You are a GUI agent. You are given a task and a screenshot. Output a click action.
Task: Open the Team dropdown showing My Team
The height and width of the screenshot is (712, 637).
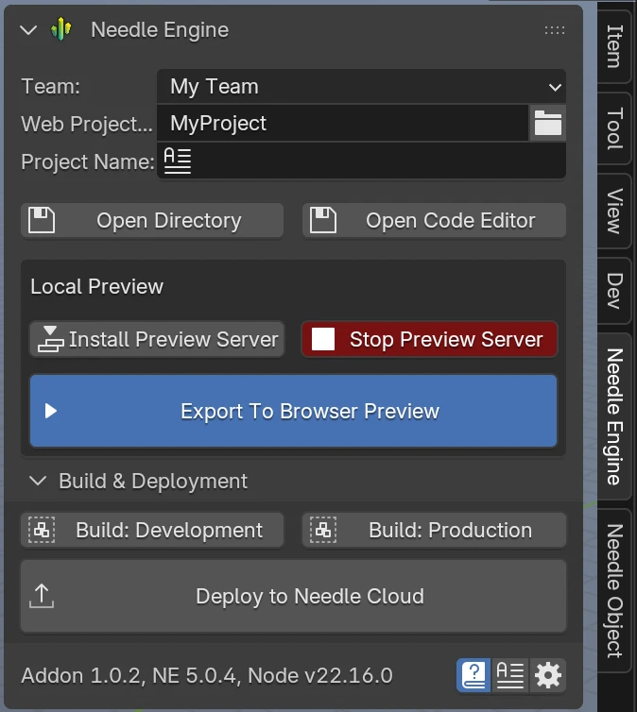coord(361,86)
